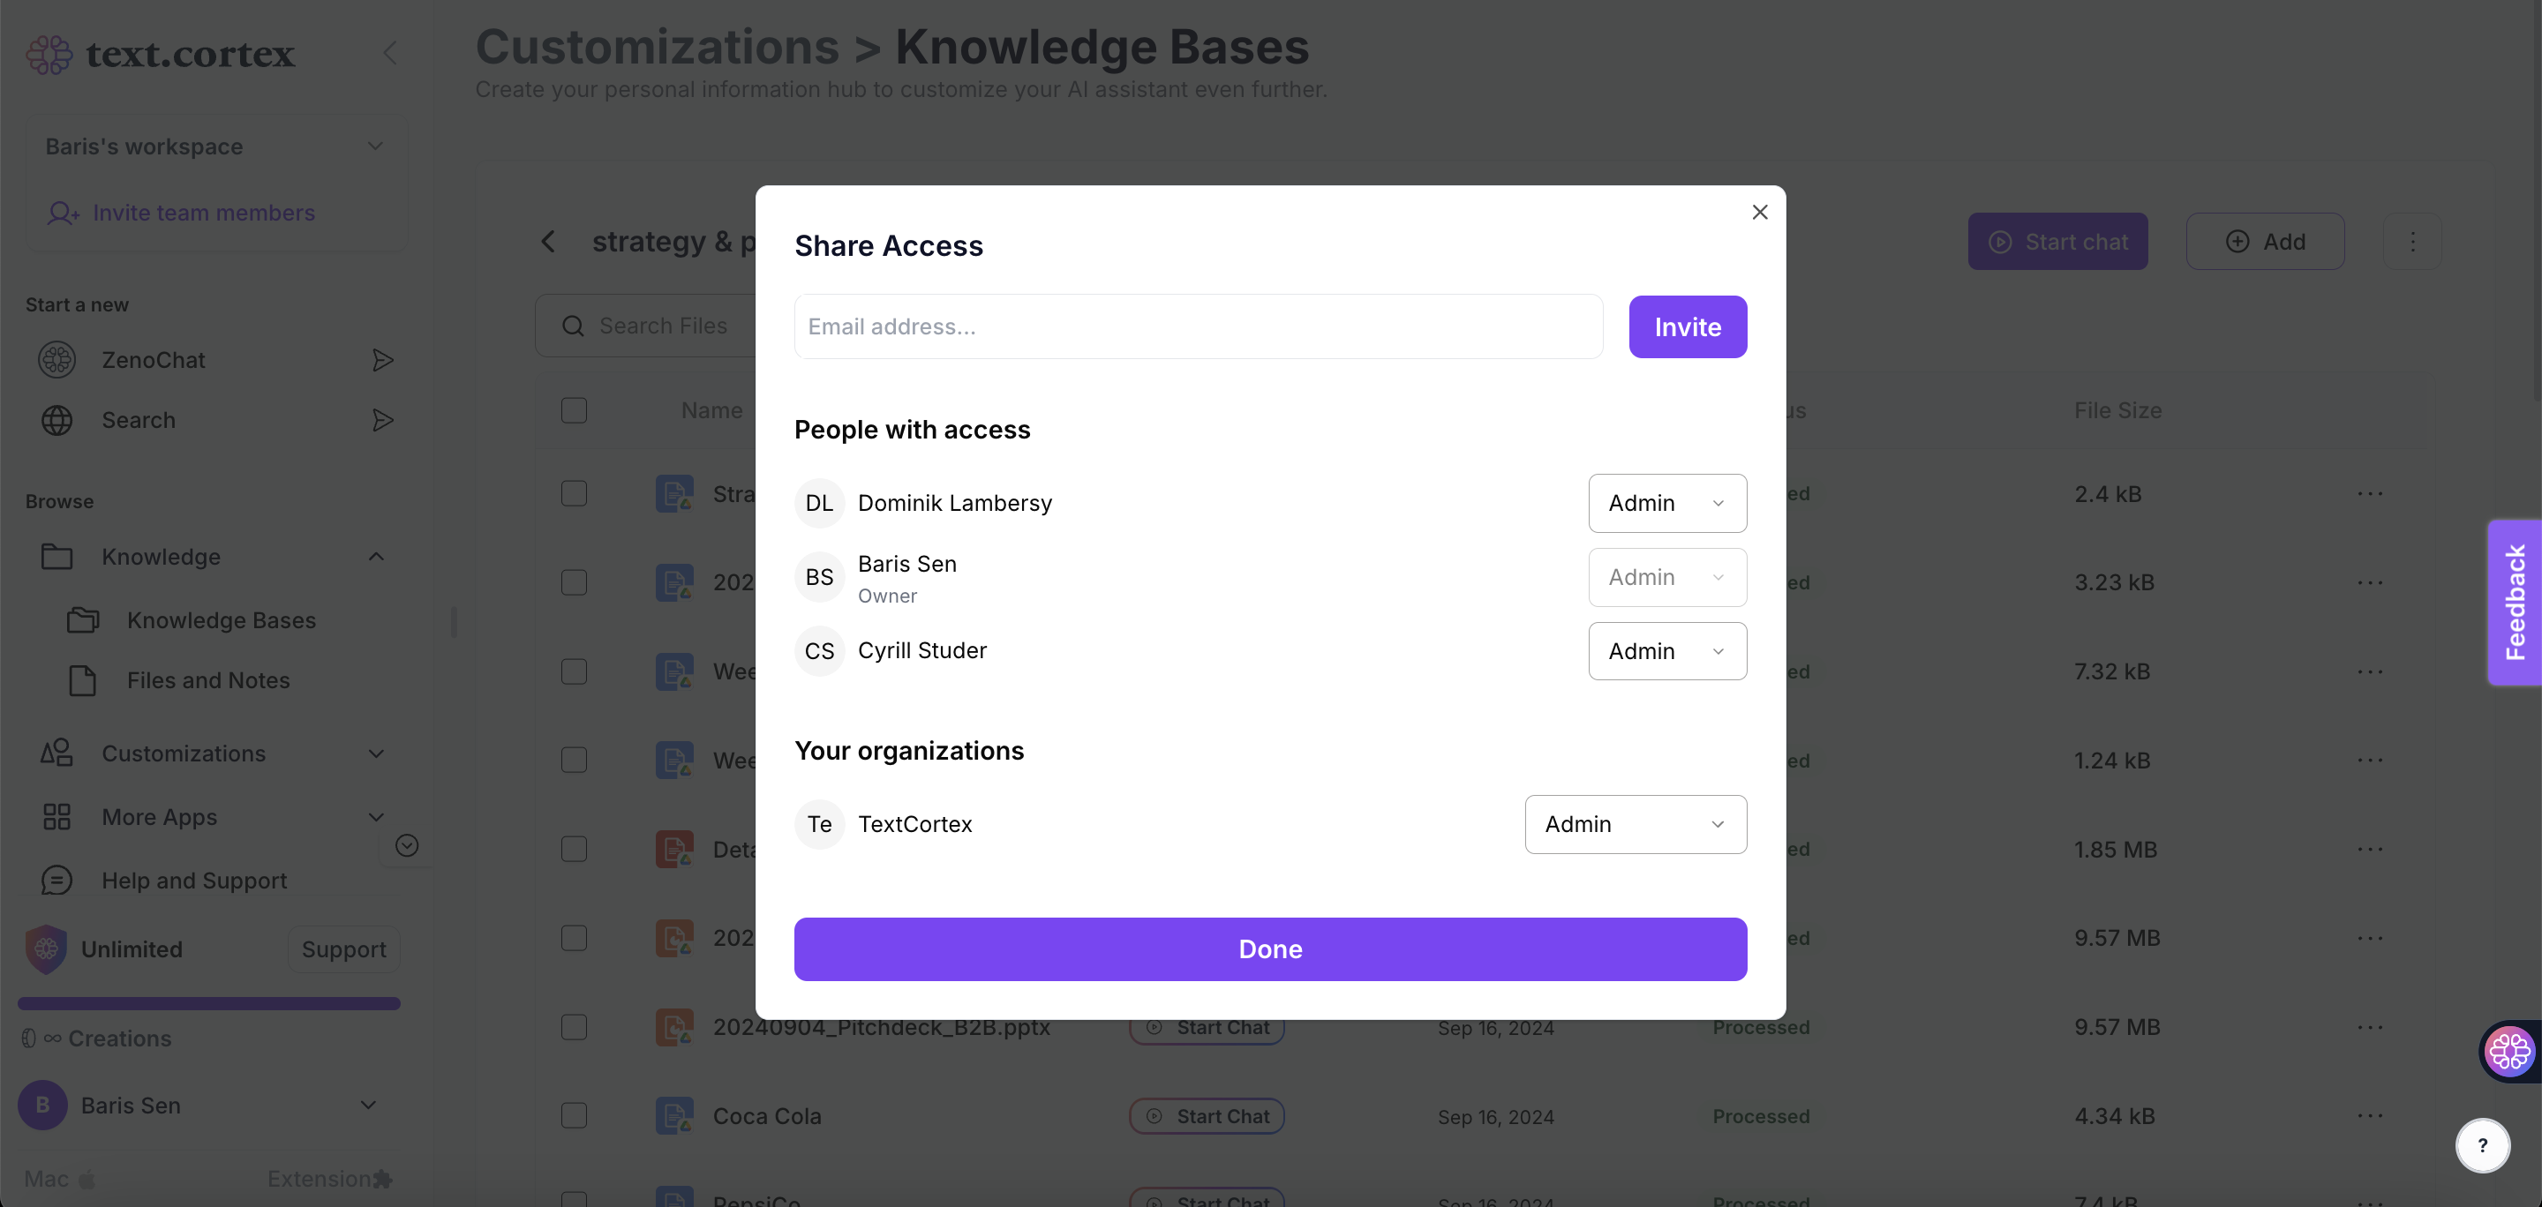2542x1207 pixels.
Task: Toggle the select-all checkbox in table header
Action: pos(574,410)
